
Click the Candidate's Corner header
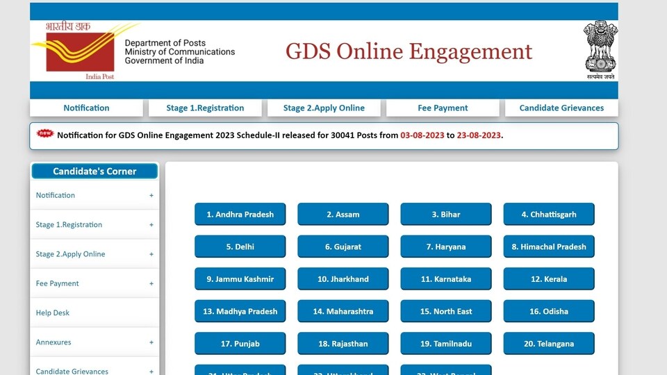(94, 171)
